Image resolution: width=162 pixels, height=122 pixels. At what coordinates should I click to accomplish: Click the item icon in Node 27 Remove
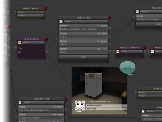point(118,51)
